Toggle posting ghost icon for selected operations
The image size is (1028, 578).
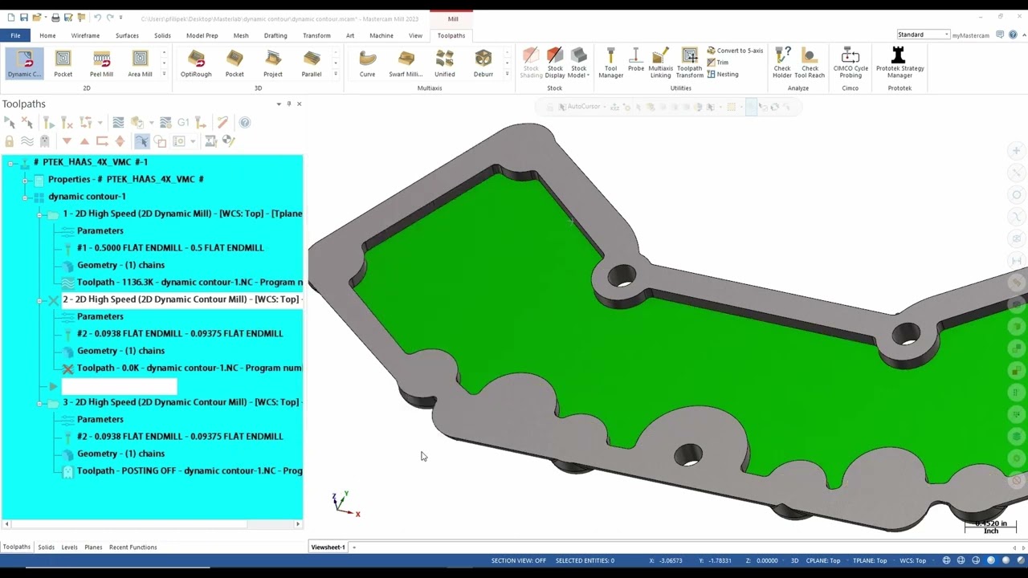[x=45, y=141]
